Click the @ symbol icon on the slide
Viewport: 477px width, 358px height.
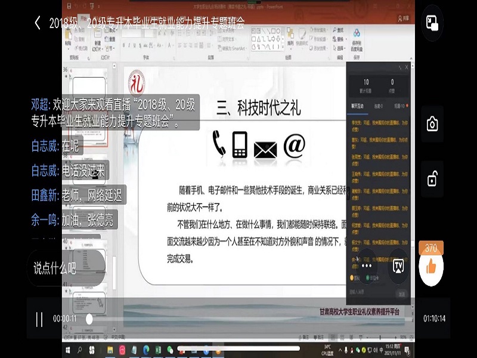coord(294,145)
